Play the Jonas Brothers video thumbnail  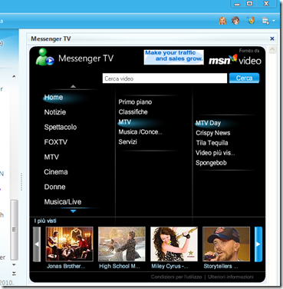69,244
